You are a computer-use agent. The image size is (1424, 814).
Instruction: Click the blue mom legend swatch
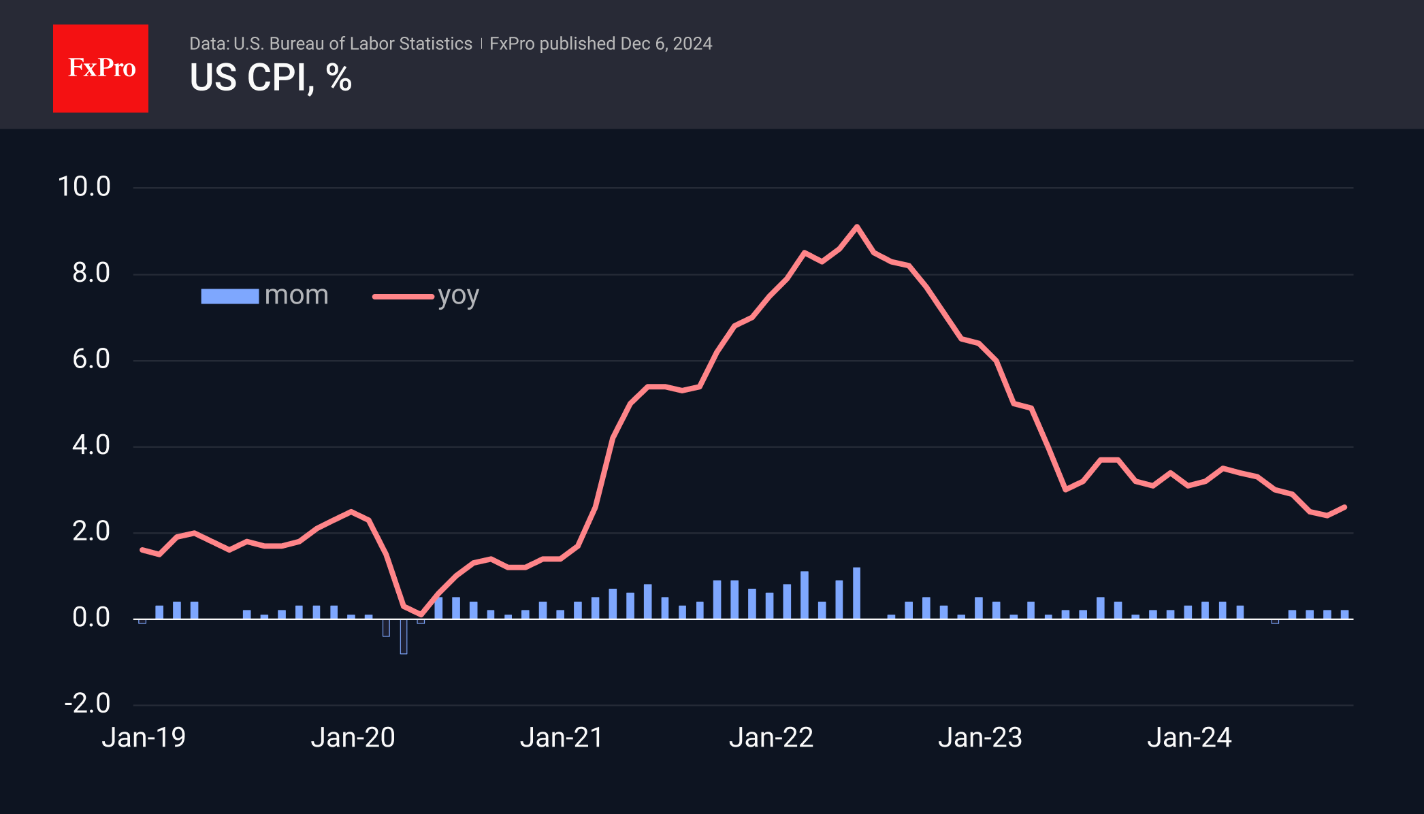pyautogui.click(x=229, y=296)
